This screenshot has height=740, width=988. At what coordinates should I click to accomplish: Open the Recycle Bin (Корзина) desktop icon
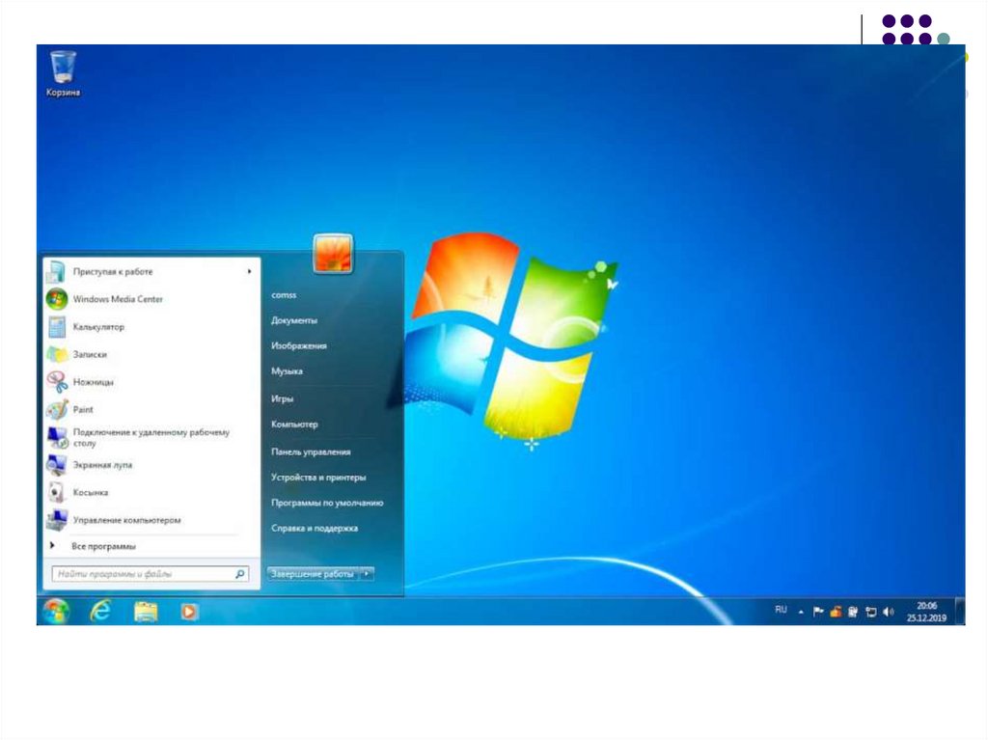(x=63, y=73)
